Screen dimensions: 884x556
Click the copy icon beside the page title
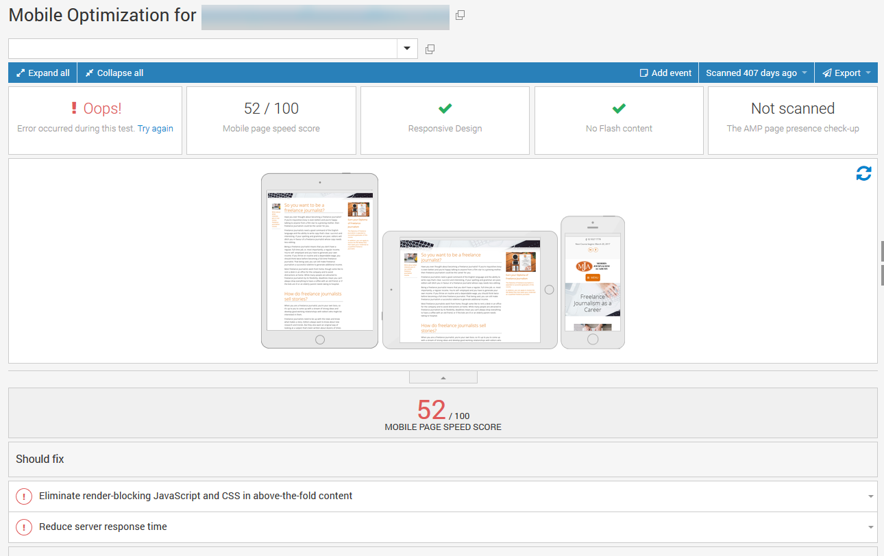tap(460, 15)
